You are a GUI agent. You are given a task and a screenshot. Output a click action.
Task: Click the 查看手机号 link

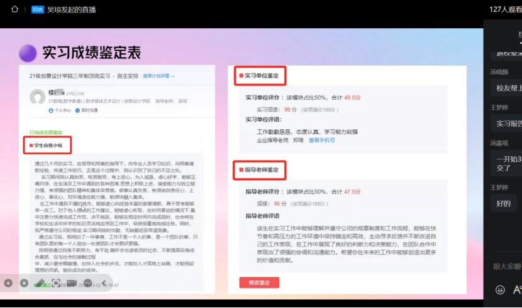coord(321,141)
